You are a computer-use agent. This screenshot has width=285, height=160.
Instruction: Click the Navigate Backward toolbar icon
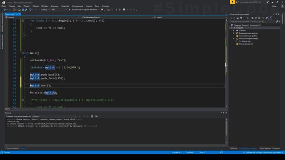[5, 10]
